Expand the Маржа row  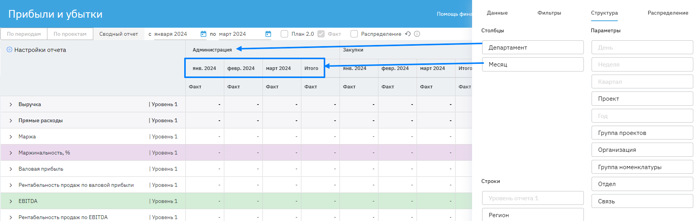coord(11,137)
